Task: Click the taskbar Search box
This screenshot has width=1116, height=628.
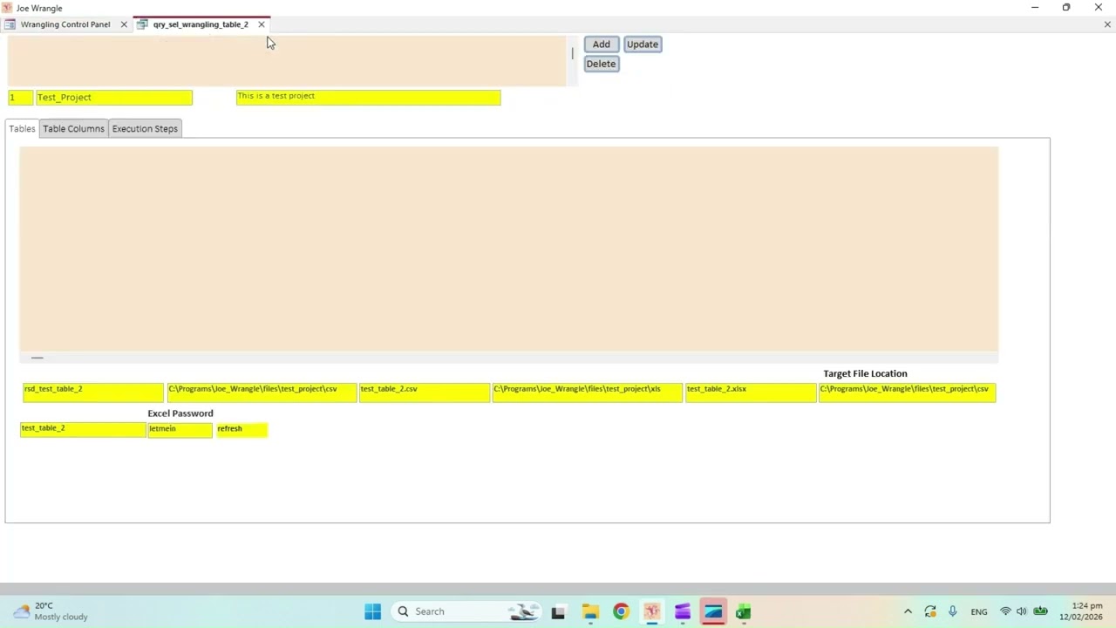Action: 465,611
